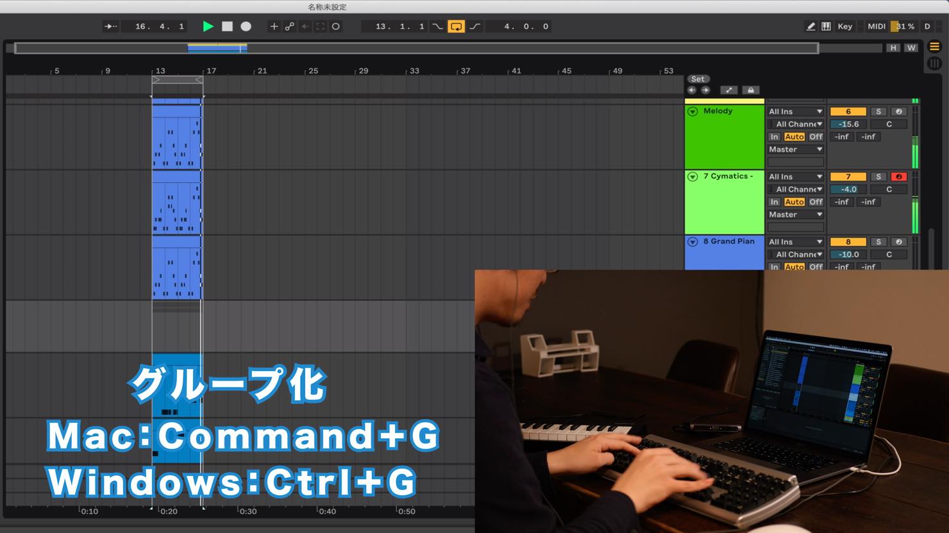Switch to Session View vertical bars icon
This screenshot has width=949, height=533.
coord(934,63)
